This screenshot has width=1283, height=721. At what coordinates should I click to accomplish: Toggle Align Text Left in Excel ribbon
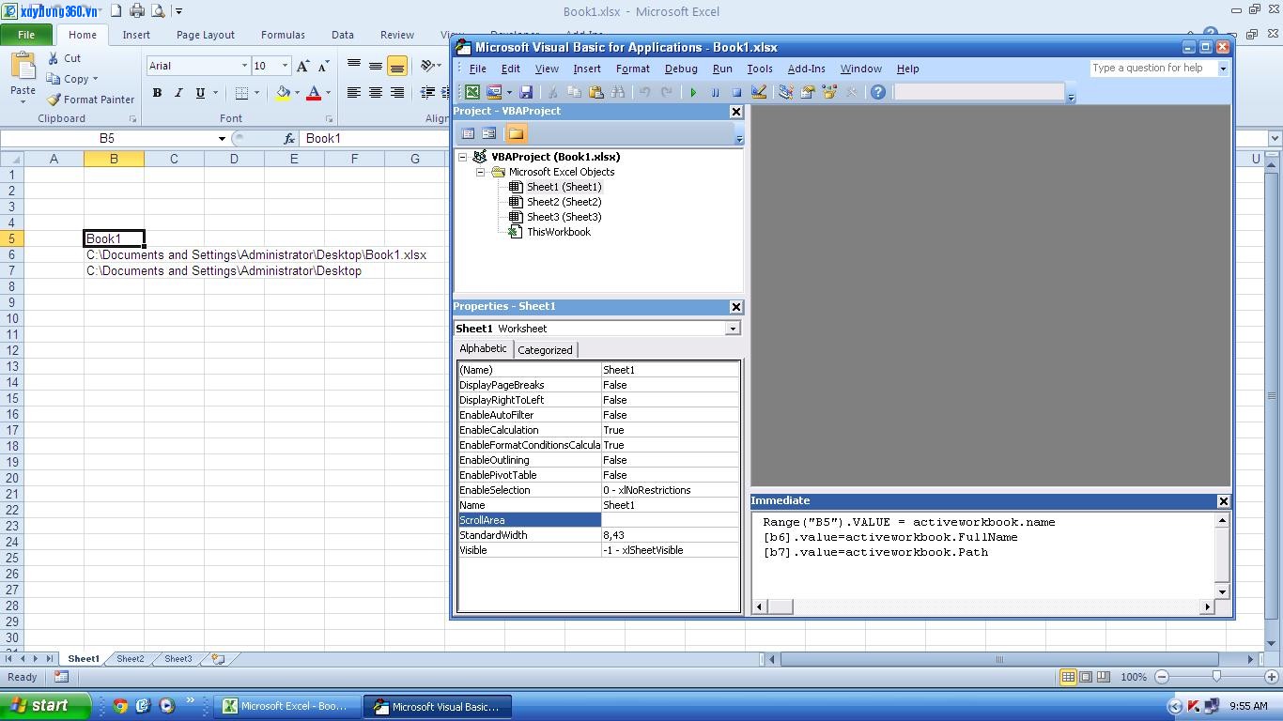(354, 93)
